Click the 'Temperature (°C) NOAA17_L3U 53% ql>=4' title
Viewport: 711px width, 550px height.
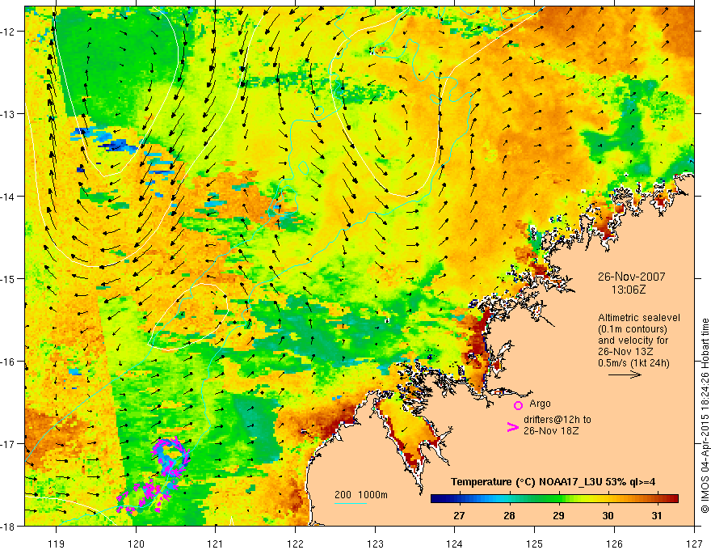553,482
